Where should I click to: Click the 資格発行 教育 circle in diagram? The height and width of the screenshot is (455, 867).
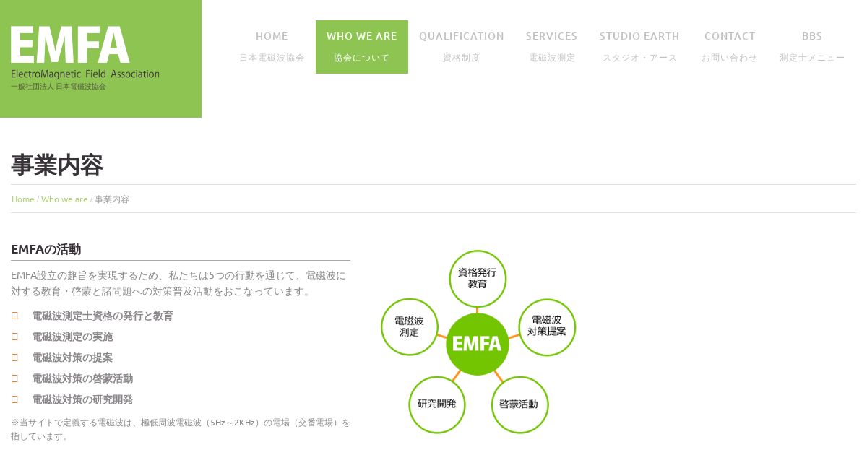(x=478, y=279)
